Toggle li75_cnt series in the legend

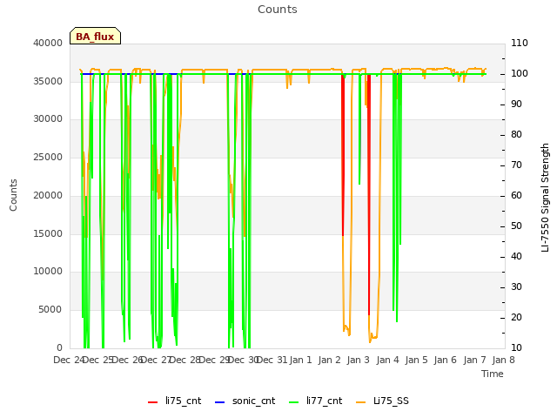click(x=174, y=401)
